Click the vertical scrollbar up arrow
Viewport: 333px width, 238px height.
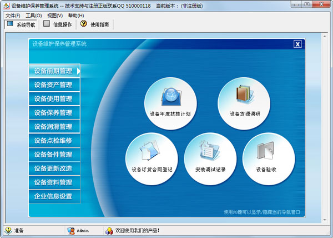click(325, 36)
